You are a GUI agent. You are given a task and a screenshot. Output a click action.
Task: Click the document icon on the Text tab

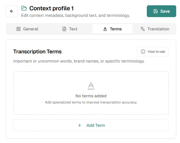point(64,29)
